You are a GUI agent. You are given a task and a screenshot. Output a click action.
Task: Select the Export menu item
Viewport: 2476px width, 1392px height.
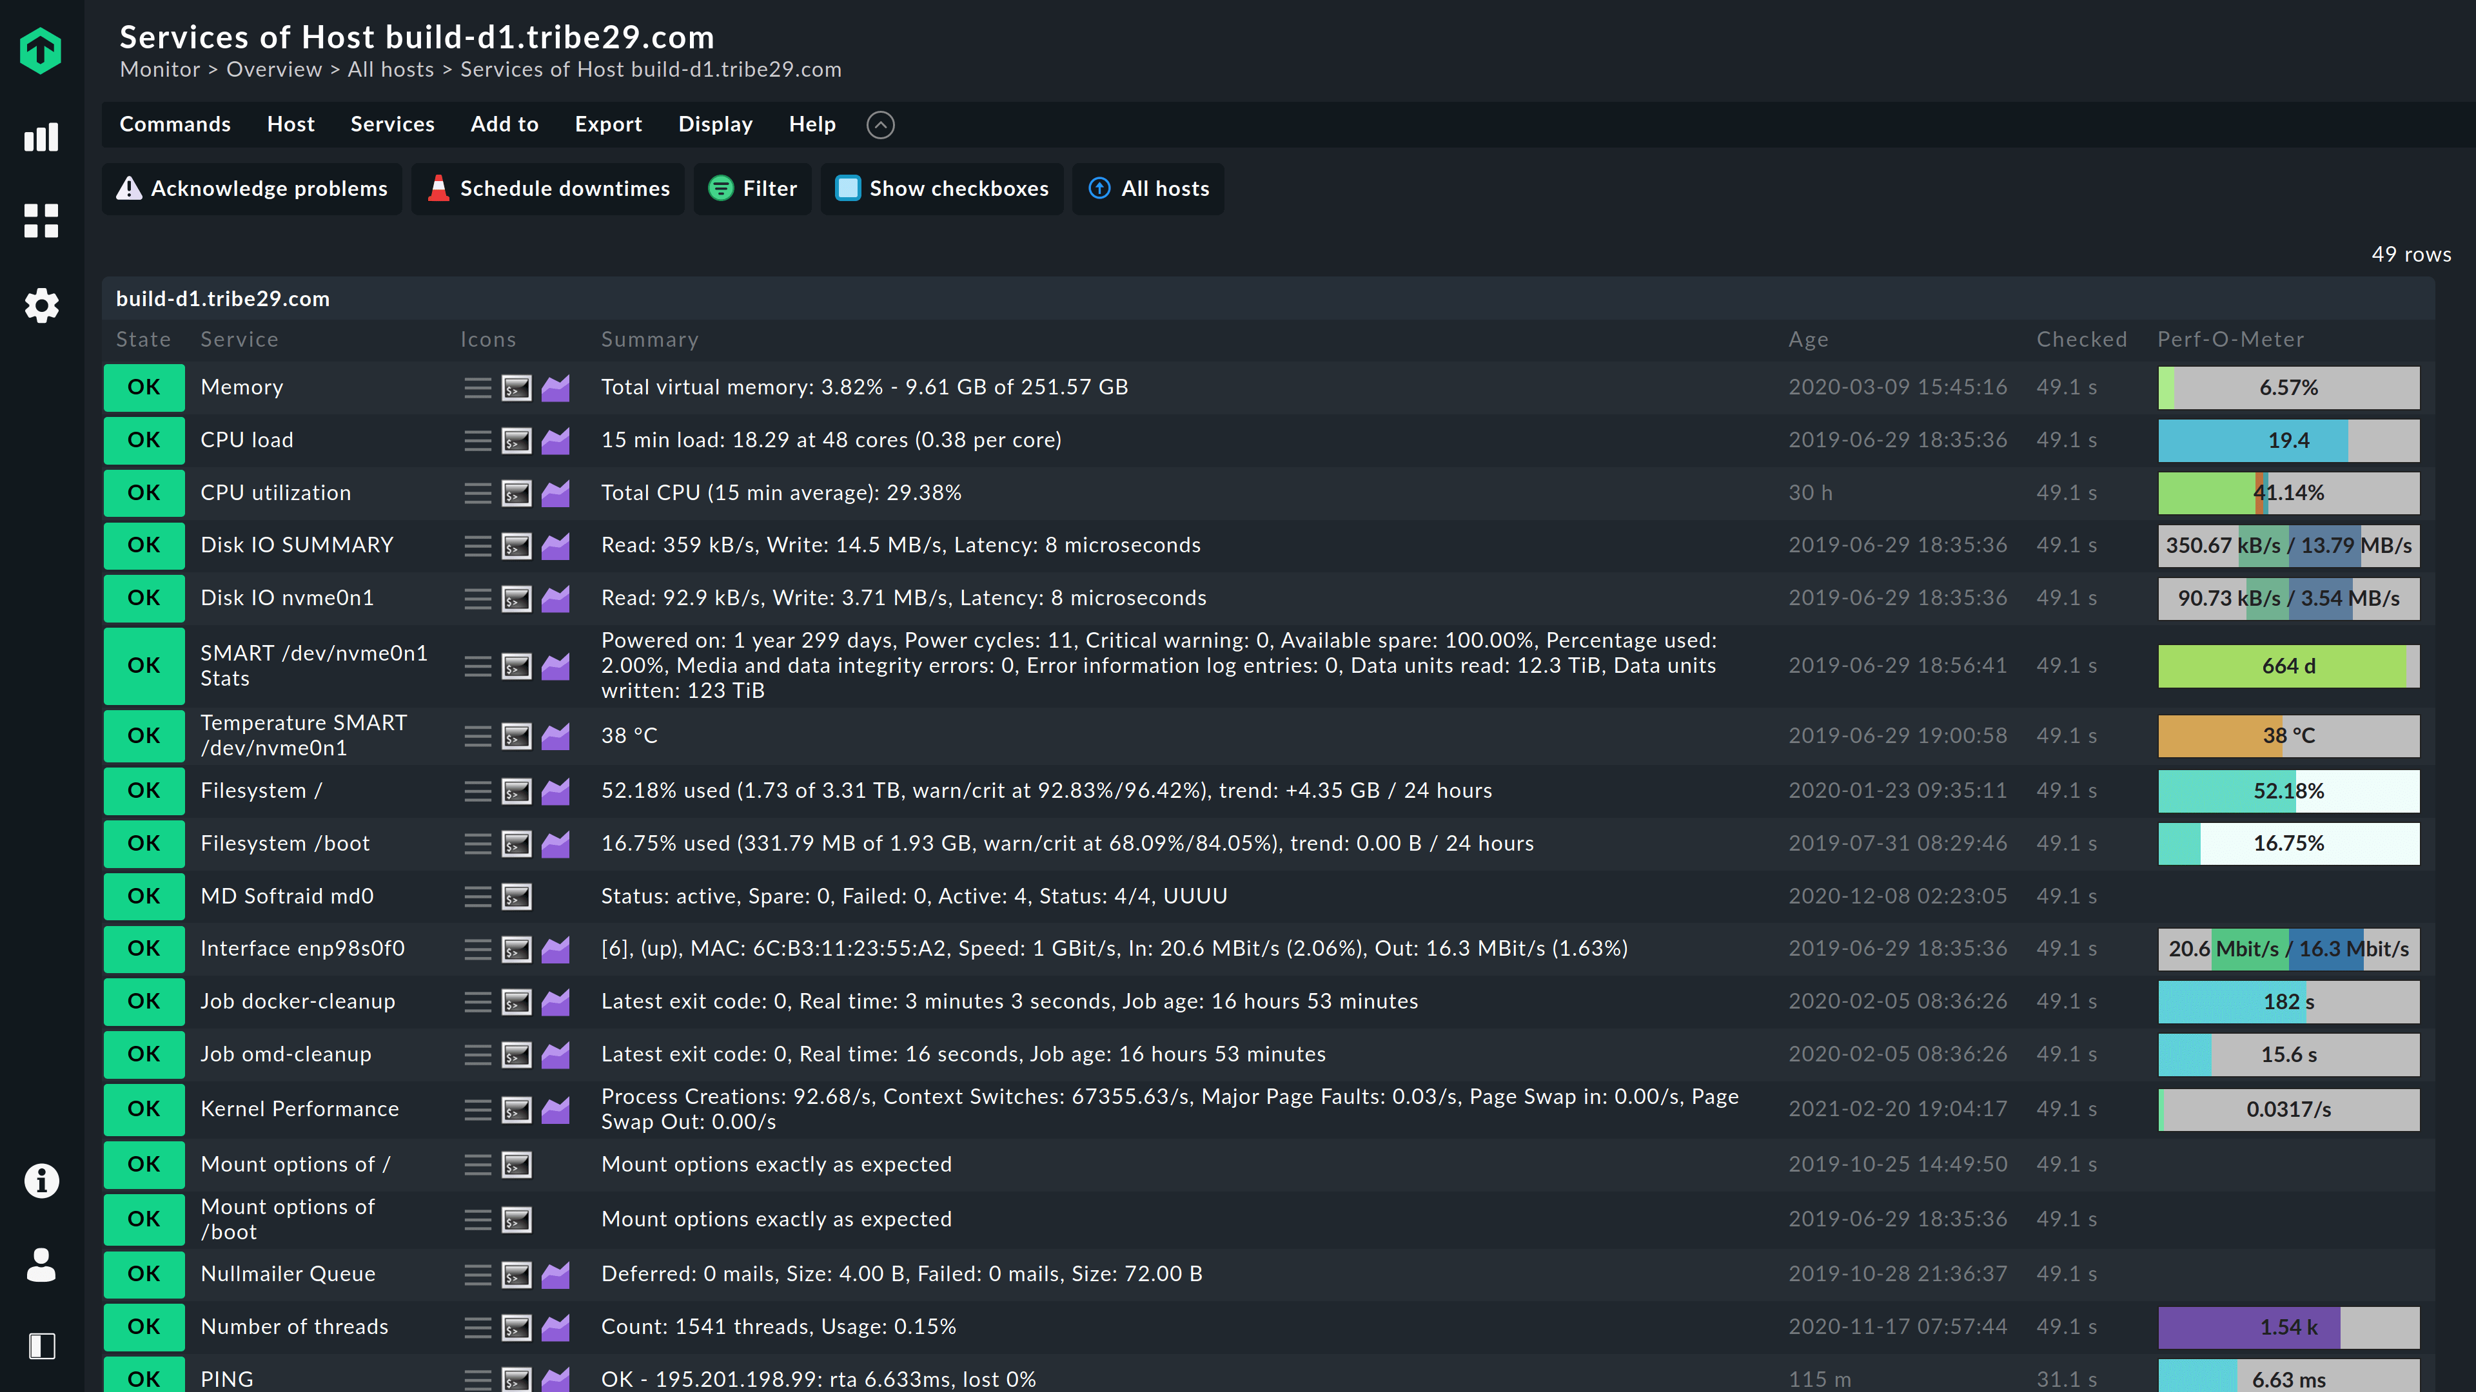click(x=607, y=122)
